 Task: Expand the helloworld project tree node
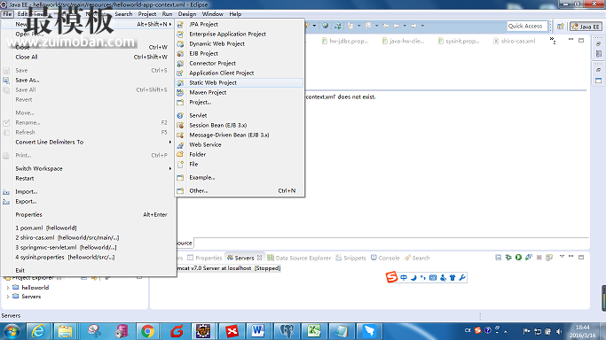pos(8,288)
